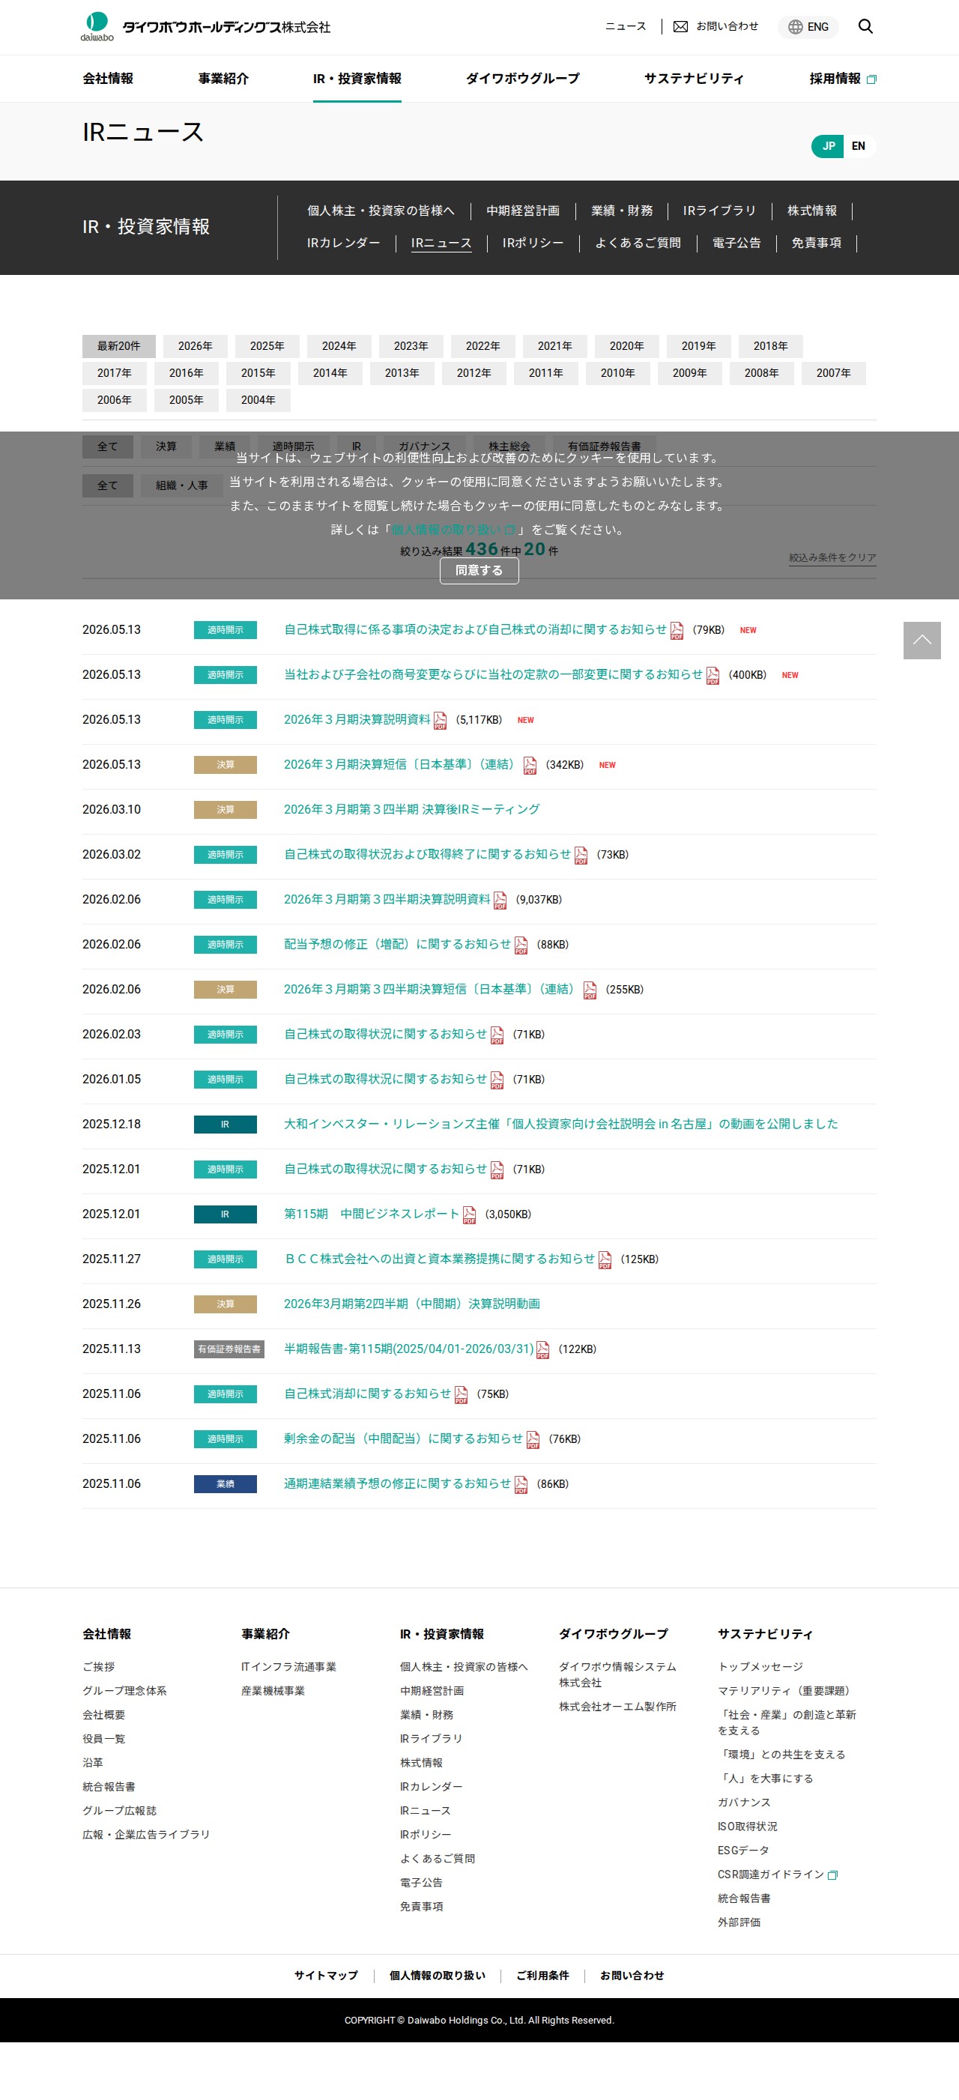Click 同意する to accept cookies
Image resolution: width=959 pixels, height=2100 pixels.
pyautogui.click(x=479, y=571)
